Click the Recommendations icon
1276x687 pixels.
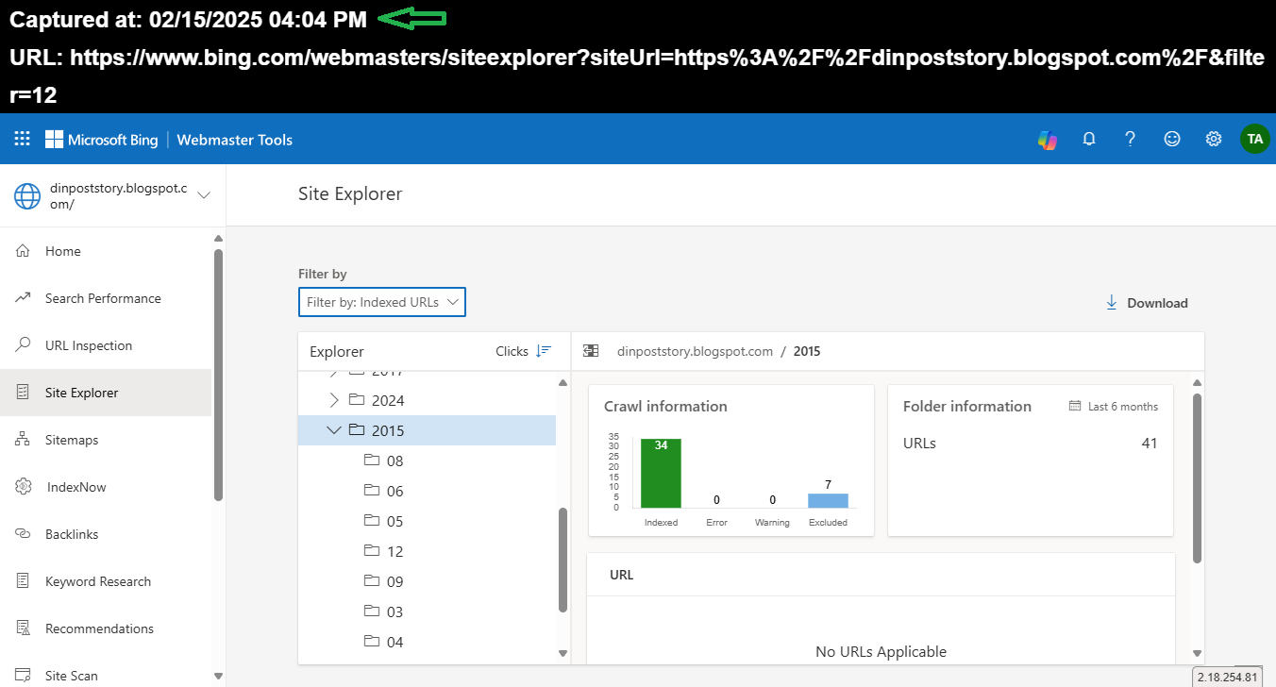click(24, 628)
